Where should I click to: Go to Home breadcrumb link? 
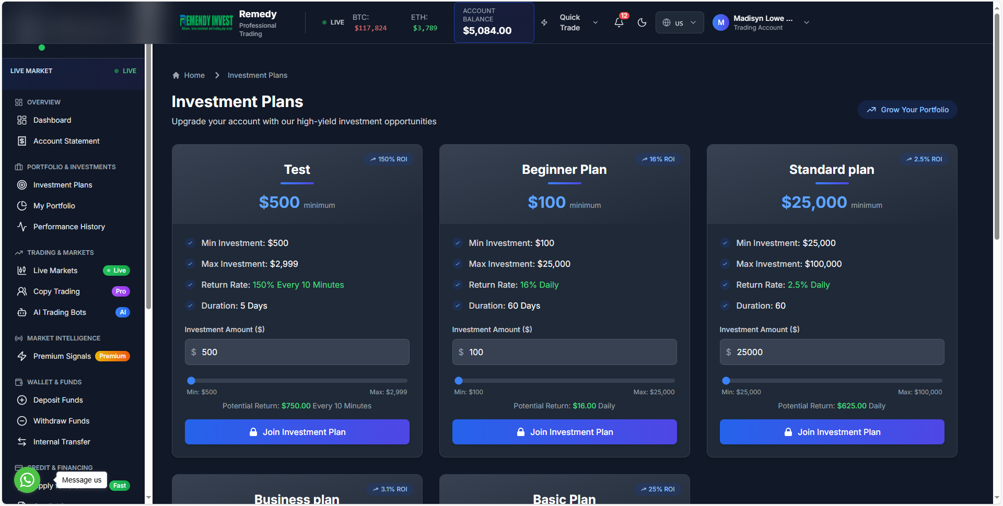click(194, 75)
